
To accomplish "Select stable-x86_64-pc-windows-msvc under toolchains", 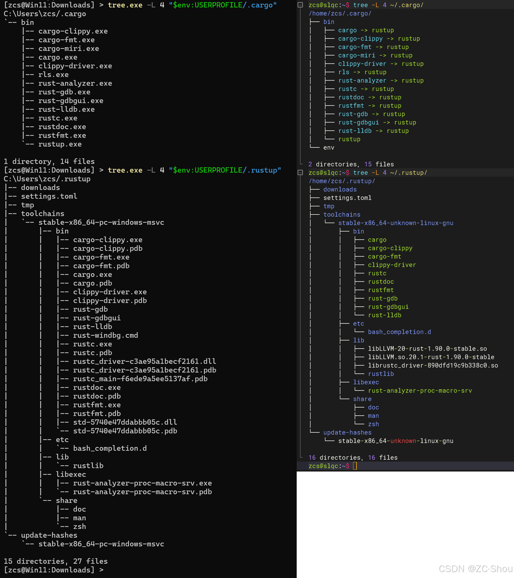I will 101,222.
